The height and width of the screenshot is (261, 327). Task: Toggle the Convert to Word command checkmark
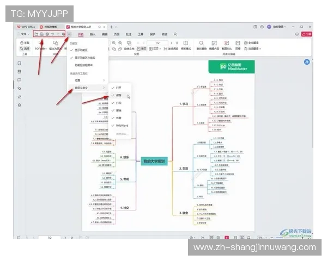120,126
